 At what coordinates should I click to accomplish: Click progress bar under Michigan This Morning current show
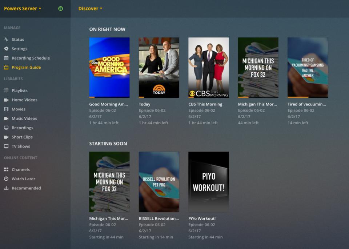pos(258,97)
